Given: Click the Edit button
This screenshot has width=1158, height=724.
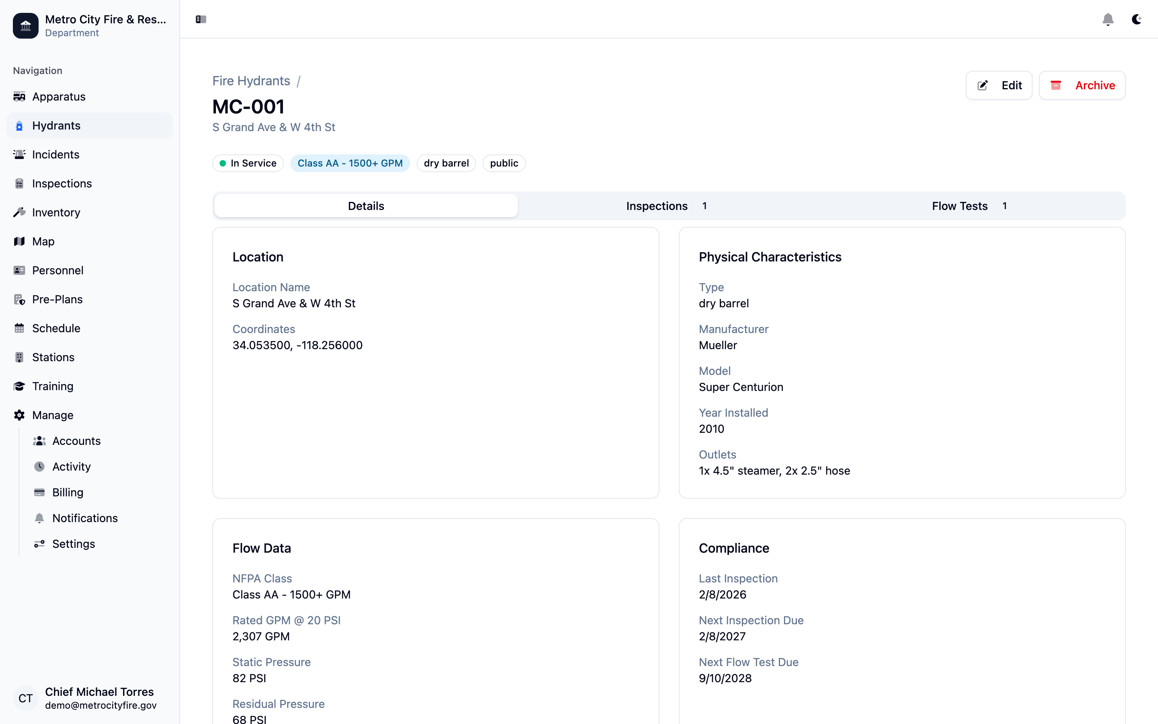Looking at the screenshot, I should (x=999, y=85).
